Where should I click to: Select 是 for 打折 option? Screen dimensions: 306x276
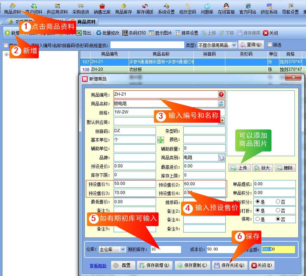click(258, 210)
